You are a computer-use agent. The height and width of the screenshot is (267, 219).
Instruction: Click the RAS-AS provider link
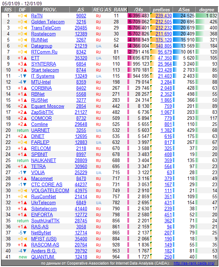[40, 227]
